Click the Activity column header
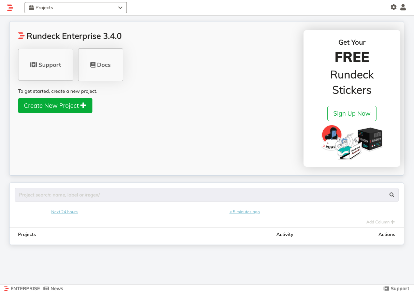This screenshot has height=292, width=414. pos(285,234)
